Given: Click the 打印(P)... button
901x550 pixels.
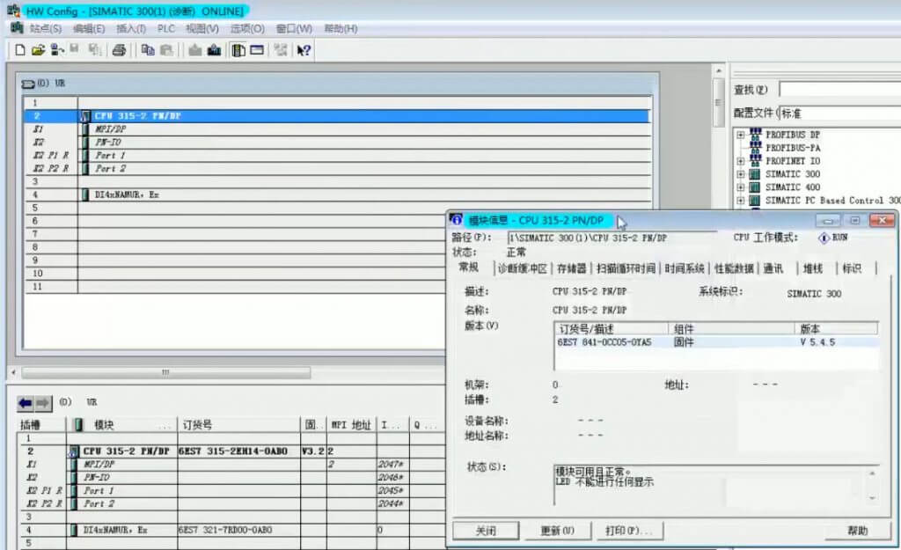Looking at the screenshot, I should pos(628,531).
